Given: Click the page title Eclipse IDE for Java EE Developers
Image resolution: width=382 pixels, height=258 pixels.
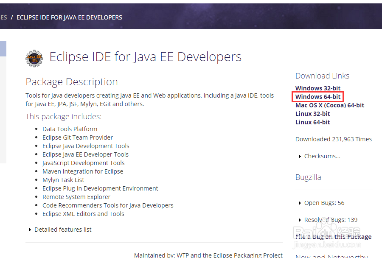Looking at the screenshot, I should tap(146, 57).
